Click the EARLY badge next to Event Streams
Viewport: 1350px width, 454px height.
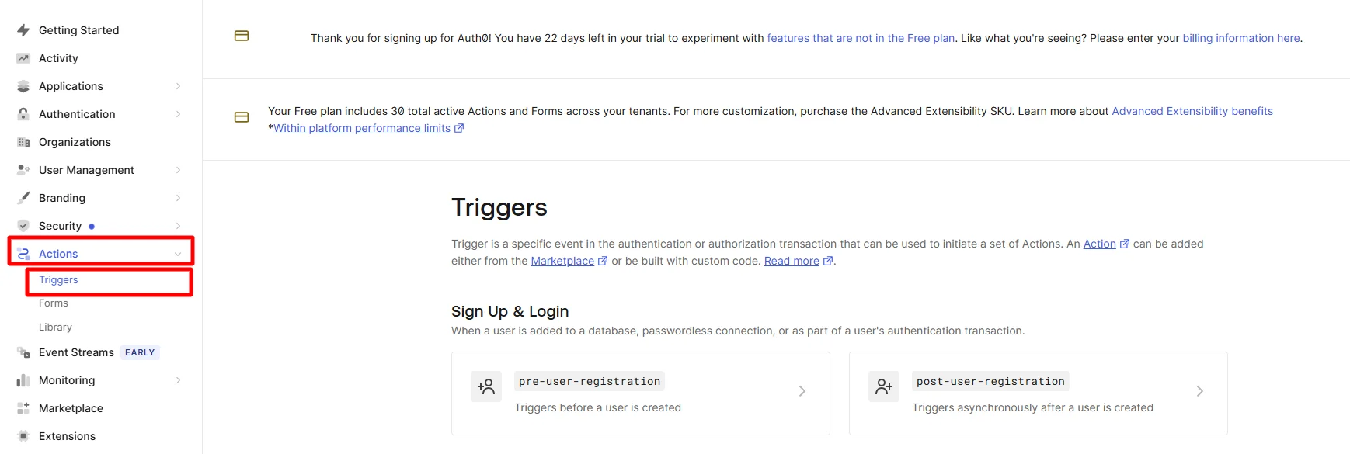click(x=140, y=352)
